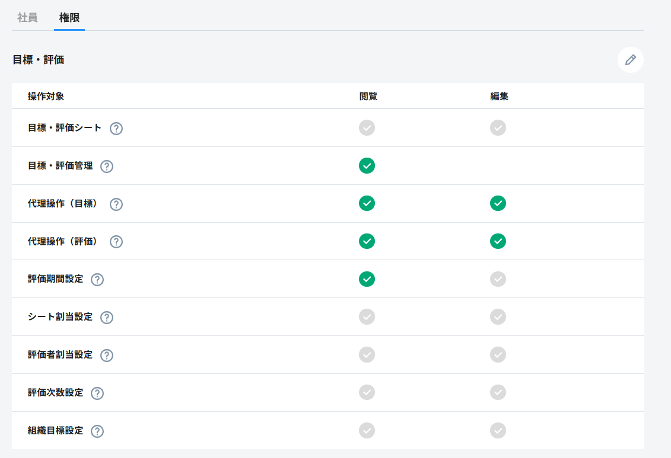Screen dimensions: 671x458
Task: Click the question mark next to 評価期間設定
Action: click(x=97, y=280)
